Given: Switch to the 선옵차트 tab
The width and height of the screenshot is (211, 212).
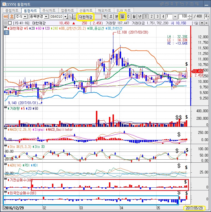Looking at the screenshot, I should pyautogui.click(x=86, y=11).
